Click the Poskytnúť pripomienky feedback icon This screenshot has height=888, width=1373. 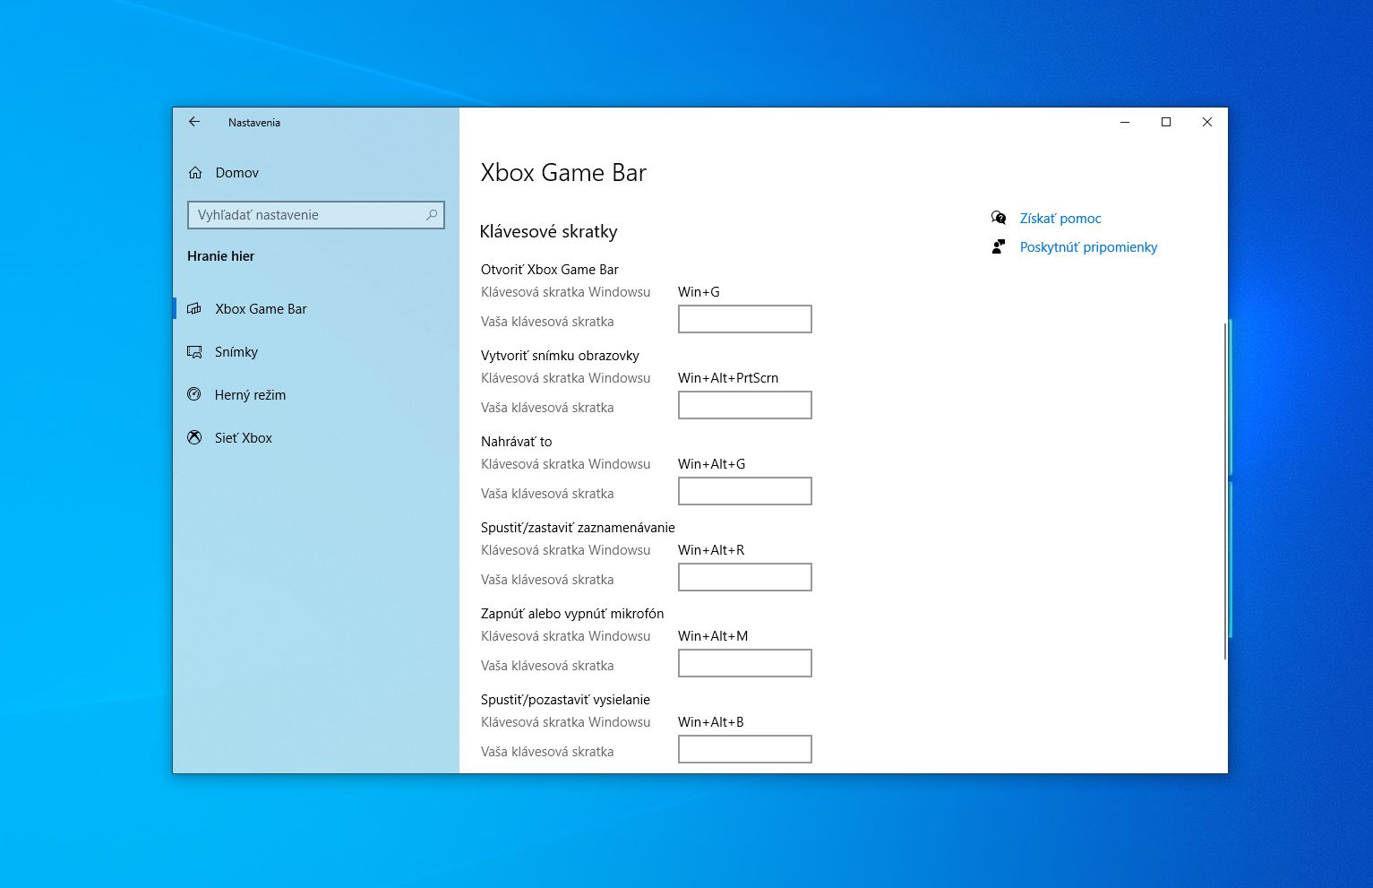pyautogui.click(x=999, y=246)
